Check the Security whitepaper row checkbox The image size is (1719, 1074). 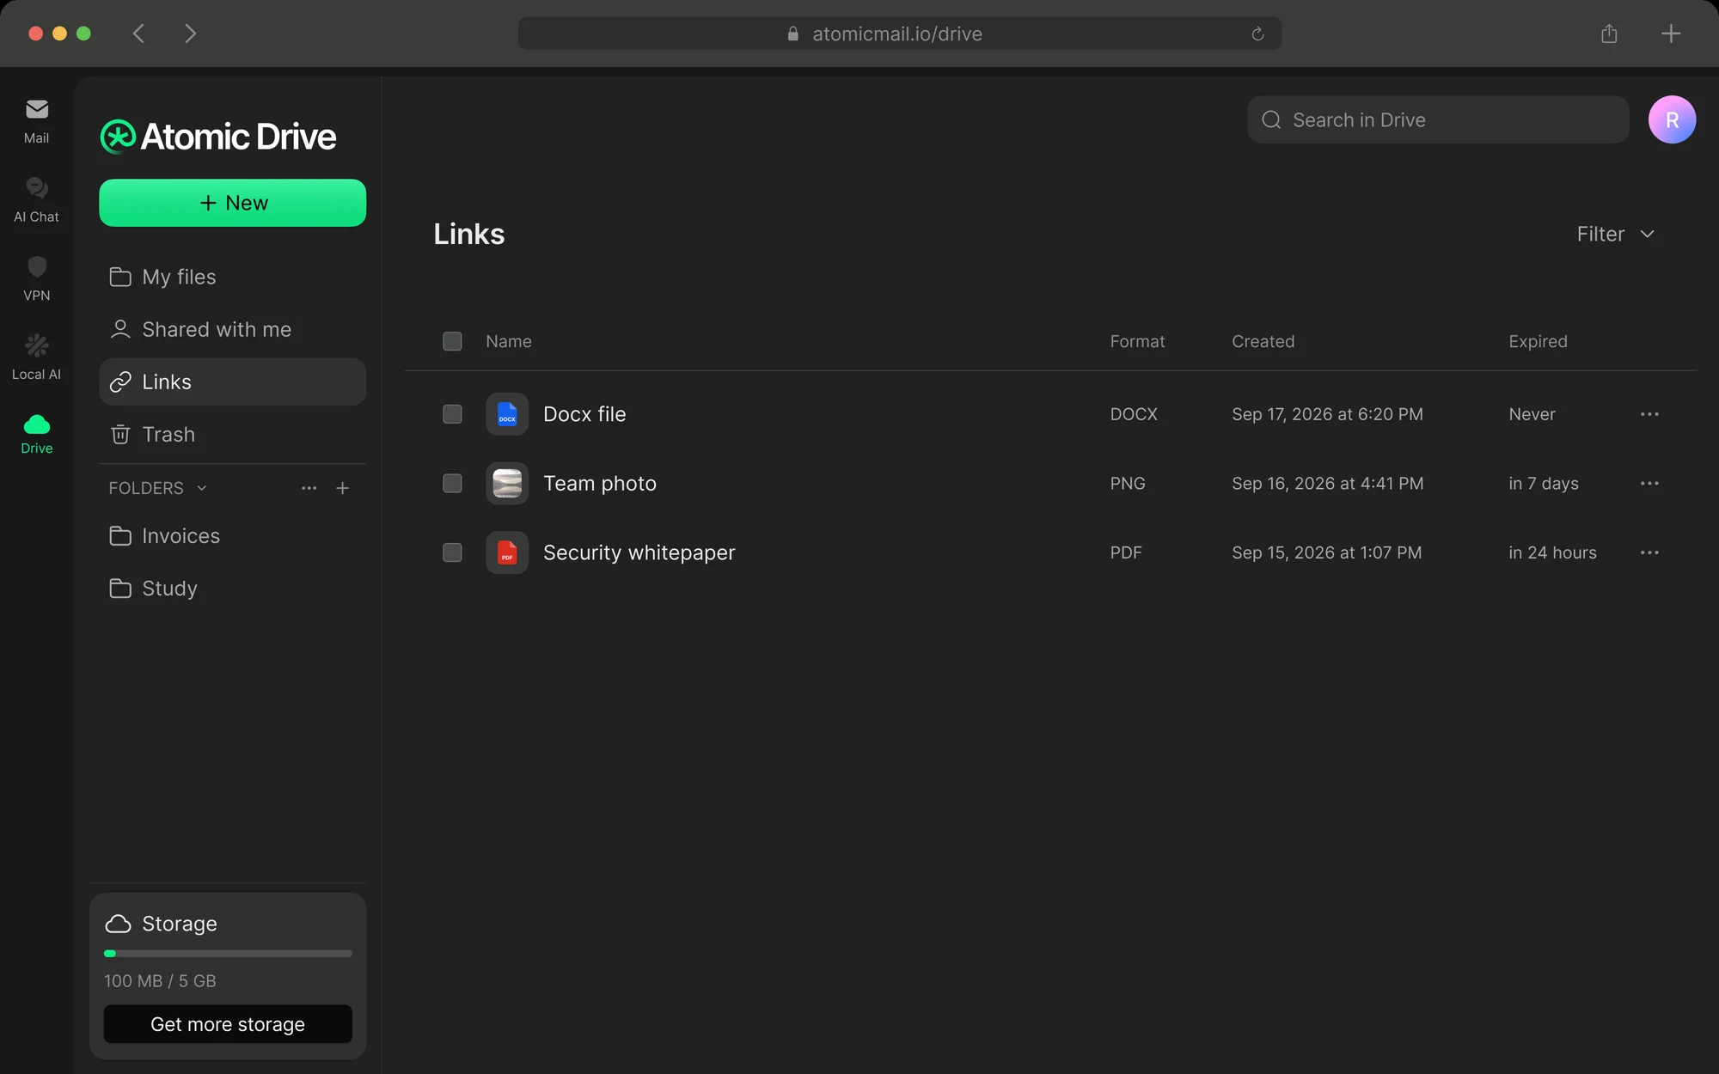[x=452, y=552]
